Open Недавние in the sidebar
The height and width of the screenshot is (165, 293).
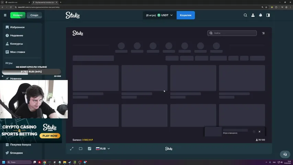(x=16, y=35)
